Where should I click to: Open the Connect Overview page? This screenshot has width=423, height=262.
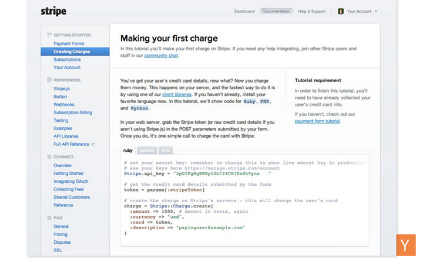(62, 165)
